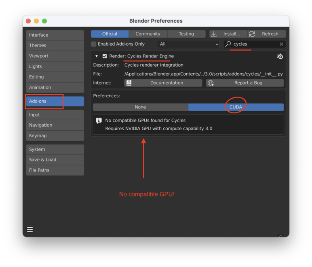Clear the search field with X icon
This screenshot has height=267, width=312.
[x=281, y=44]
